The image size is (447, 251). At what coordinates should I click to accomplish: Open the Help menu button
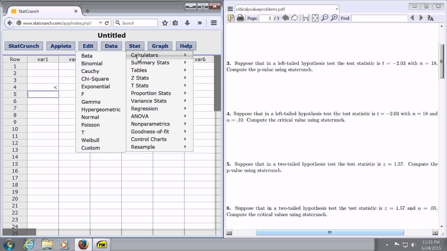186,46
